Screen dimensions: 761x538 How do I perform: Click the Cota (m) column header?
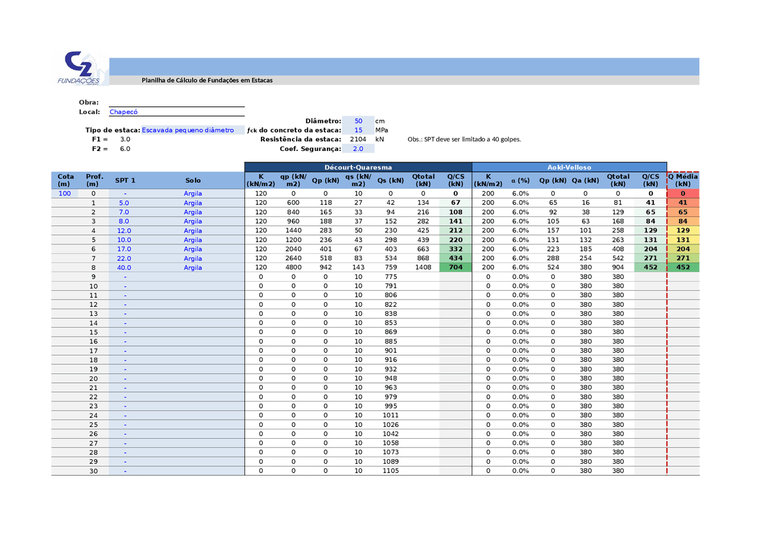(66, 180)
